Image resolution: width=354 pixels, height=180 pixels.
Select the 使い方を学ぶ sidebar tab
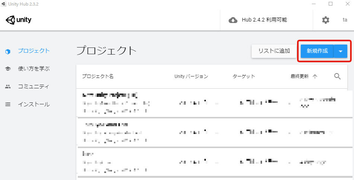tap(34, 69)
